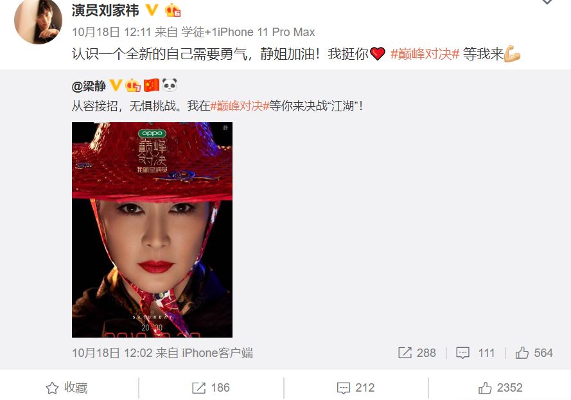
Task: Click the panda icon next to 梁静
Action: coord(170,85)
